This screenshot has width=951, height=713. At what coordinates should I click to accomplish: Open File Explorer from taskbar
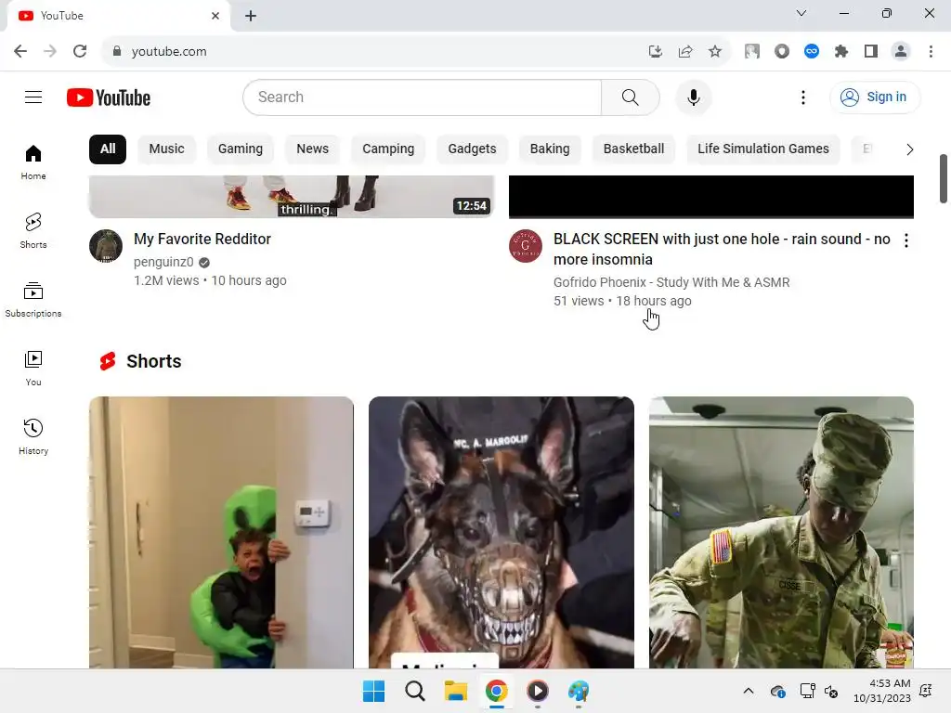(455, 691)
